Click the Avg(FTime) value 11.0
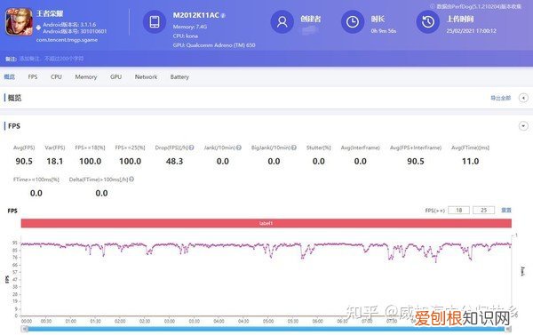Viewport: 533px width, 335px height. point(471,161)
